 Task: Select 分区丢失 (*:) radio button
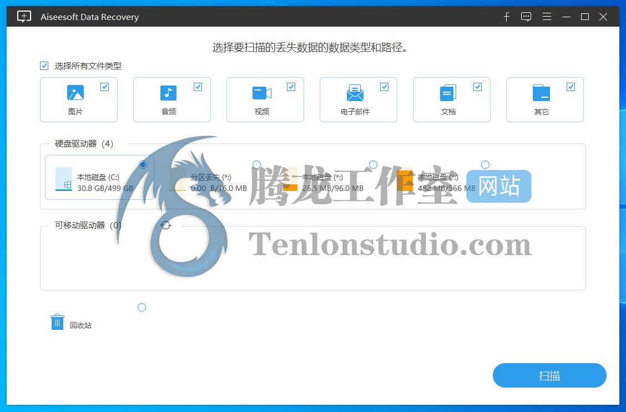pos(257,164)
